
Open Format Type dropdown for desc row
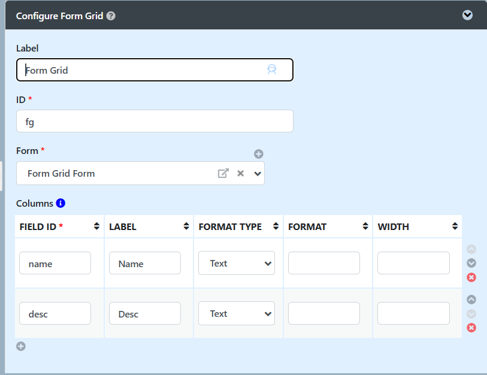237,313
